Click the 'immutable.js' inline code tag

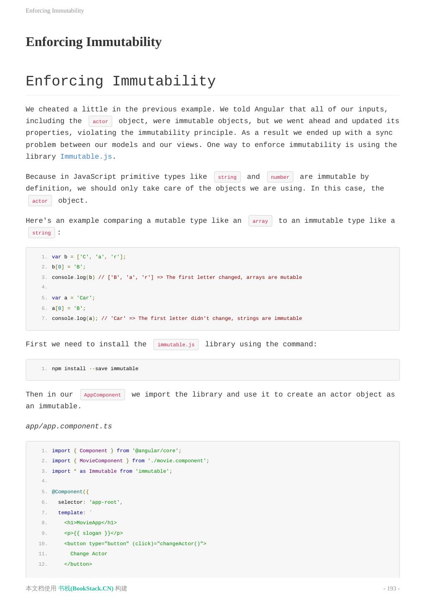[x=176, y=345]
